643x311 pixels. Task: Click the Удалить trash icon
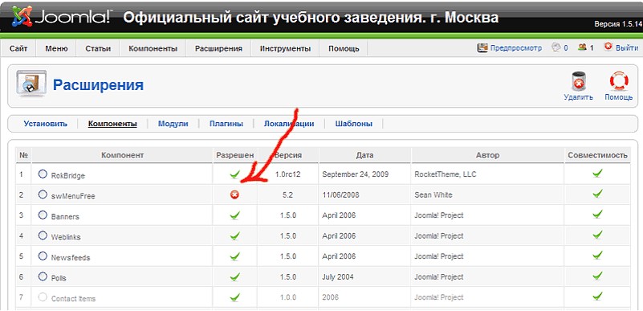click(578, 82)
